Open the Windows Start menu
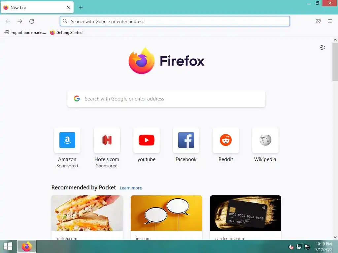Viewport: 338px width, 253px height. (x=8, y=246)
